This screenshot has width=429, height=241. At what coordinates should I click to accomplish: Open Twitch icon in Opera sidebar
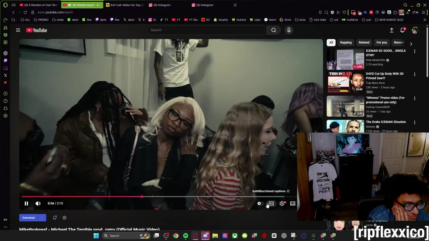click(5, 61)
